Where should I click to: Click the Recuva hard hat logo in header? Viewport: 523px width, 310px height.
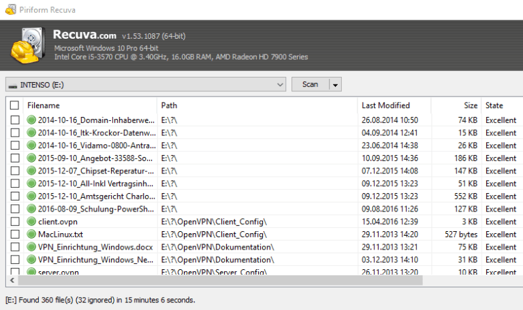(28, 46)
